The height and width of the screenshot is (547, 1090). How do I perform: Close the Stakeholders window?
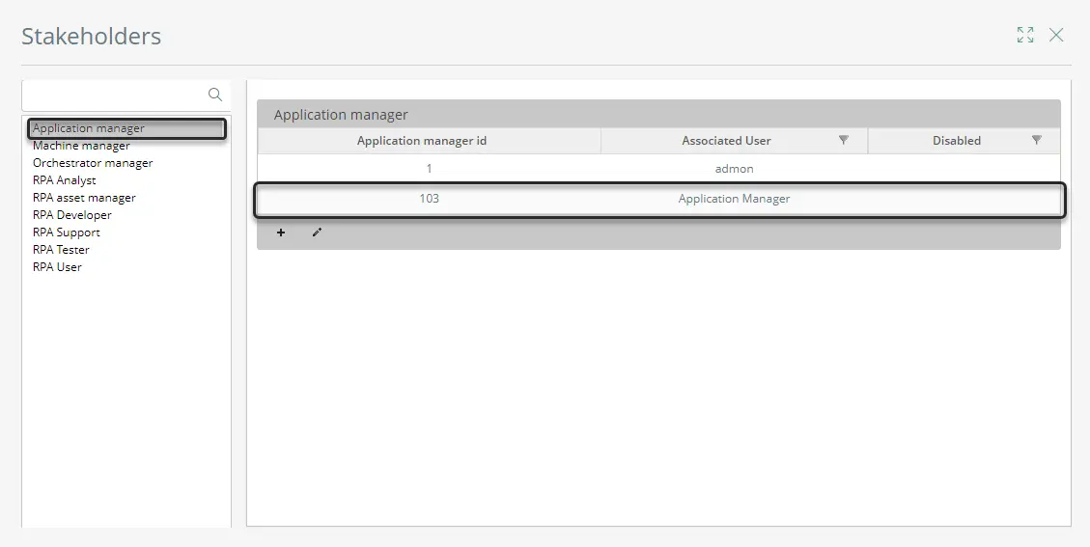click(1056, 35)
